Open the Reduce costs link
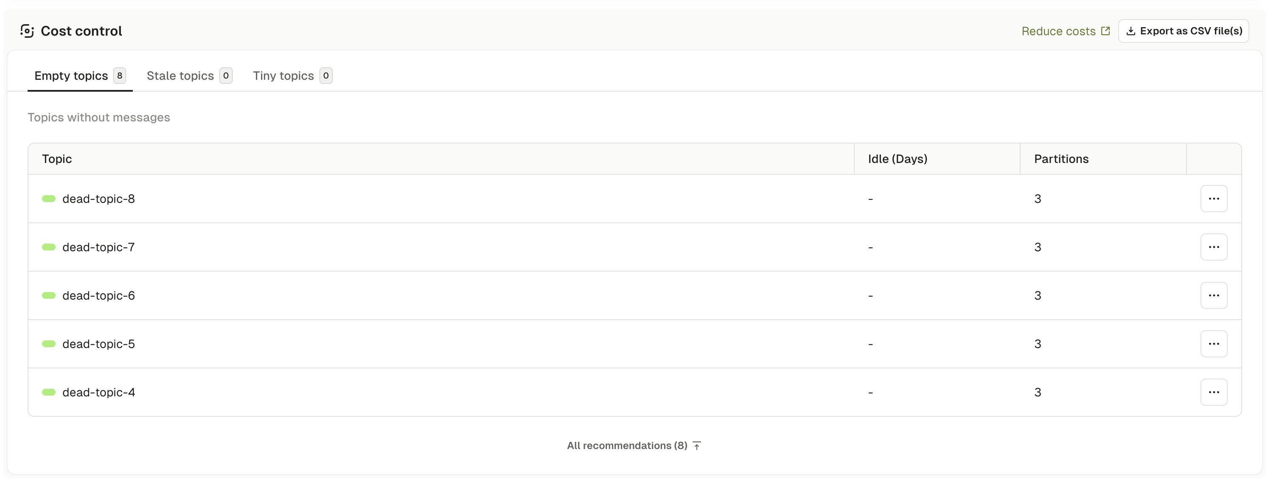 point(1058,31)
